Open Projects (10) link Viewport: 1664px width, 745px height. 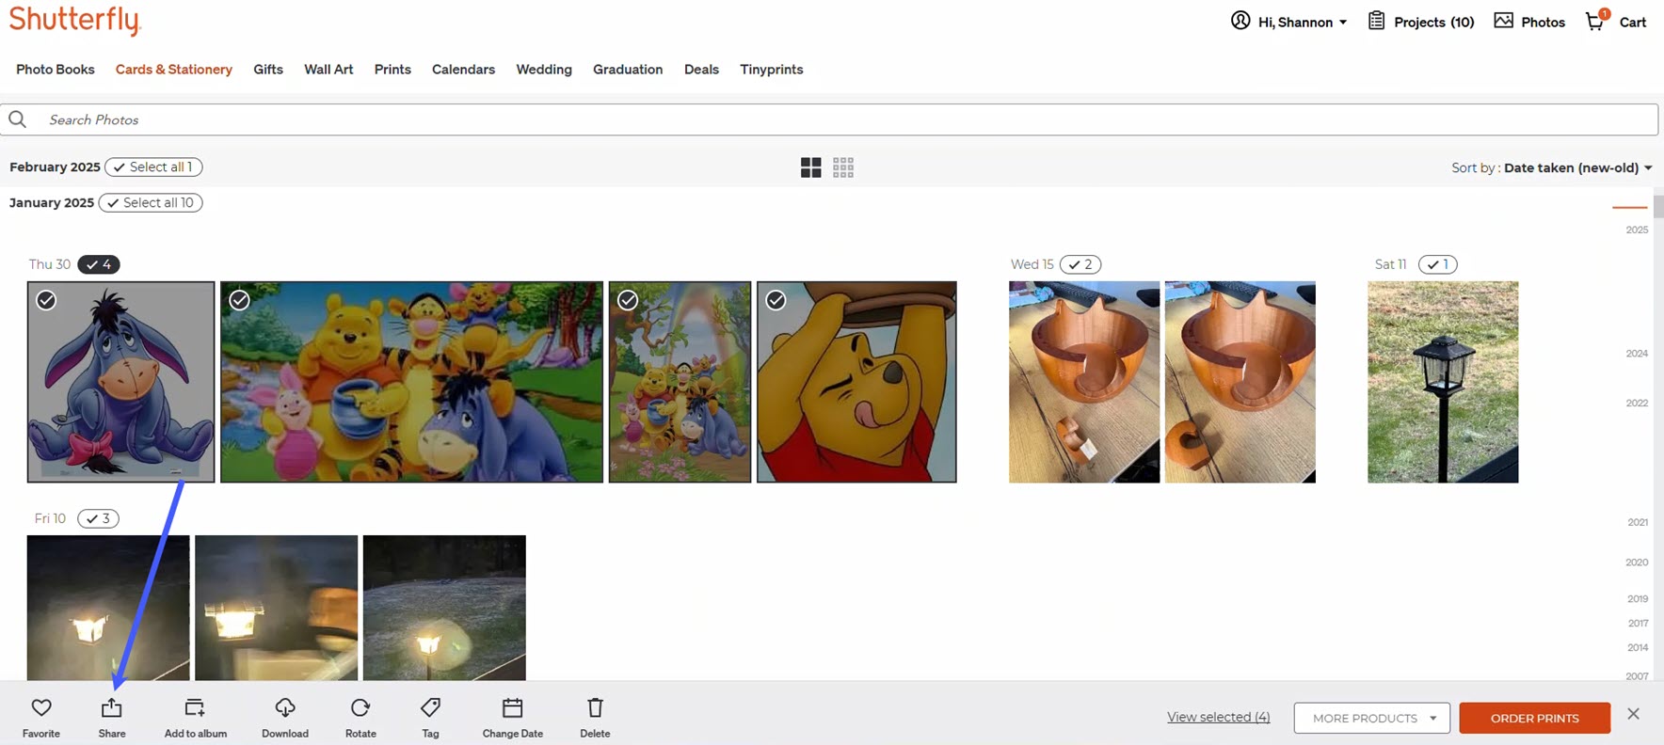1433,22
